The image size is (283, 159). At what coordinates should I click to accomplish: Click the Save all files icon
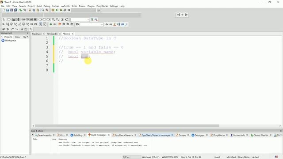(16, 10)
